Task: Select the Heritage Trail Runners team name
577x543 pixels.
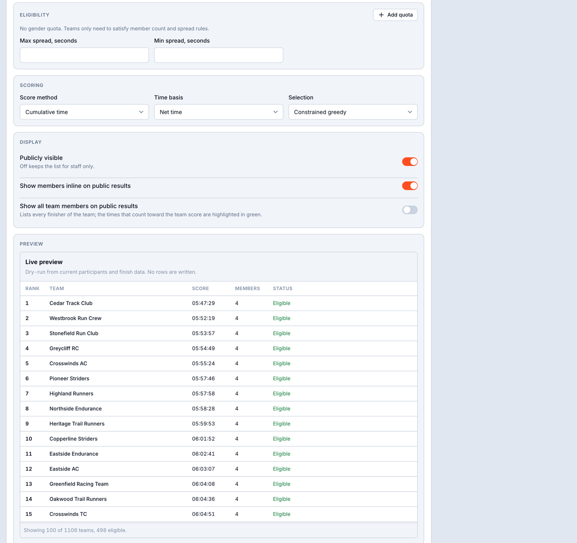Action: click(x=77, y=424)
